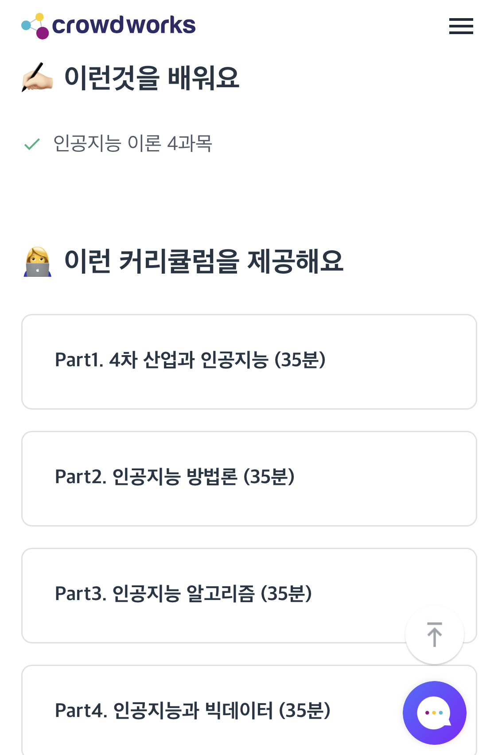Open the hamburger navigation menu

click(461, 26)
